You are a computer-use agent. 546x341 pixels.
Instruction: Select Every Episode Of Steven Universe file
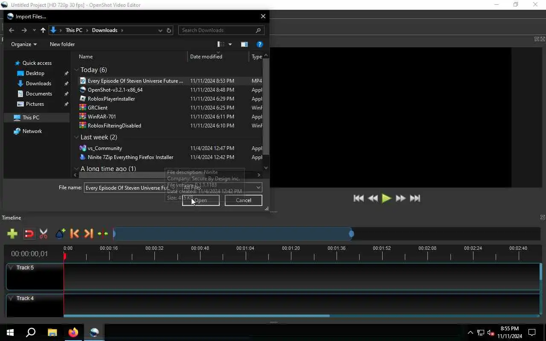(135, 81)
